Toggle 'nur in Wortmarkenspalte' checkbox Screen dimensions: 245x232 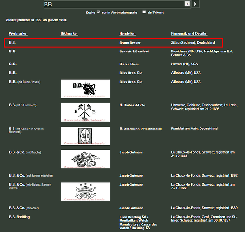[x=98, y=12]
